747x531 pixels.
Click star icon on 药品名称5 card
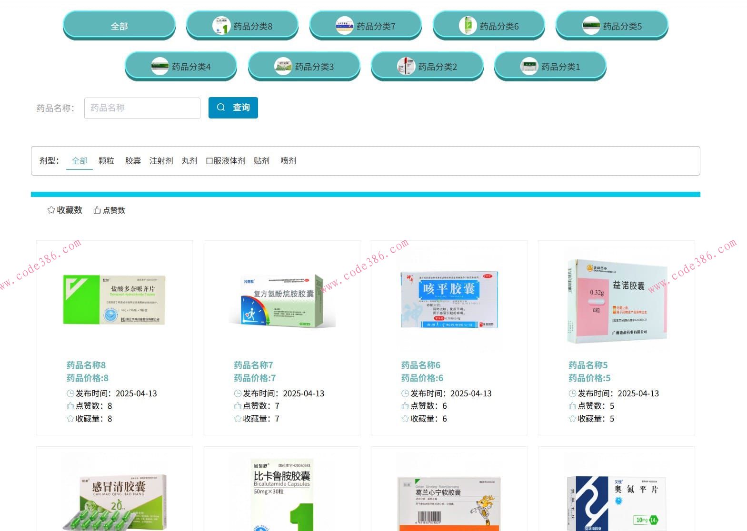pos(572,419)
